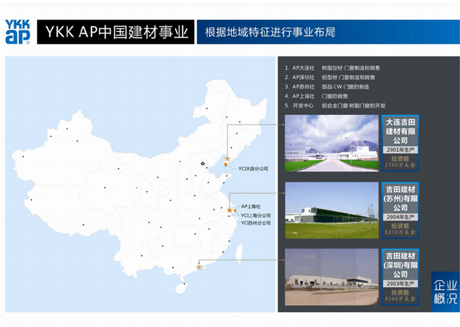The height and width of the screenshot is (327, 460).
Task: Click Taiwan island on the map
Action: (x=239, y=253)
